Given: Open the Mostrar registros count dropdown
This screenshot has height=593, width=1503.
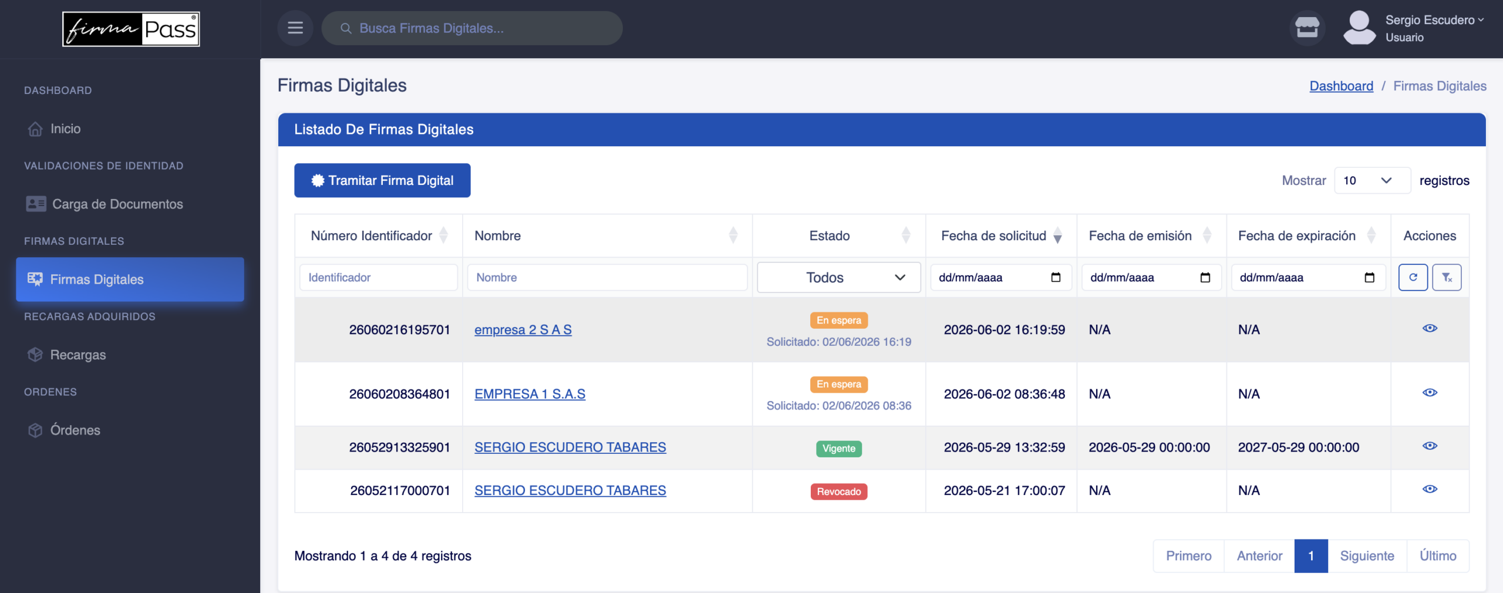Looking at the screenshot, I should point(1373,180).
